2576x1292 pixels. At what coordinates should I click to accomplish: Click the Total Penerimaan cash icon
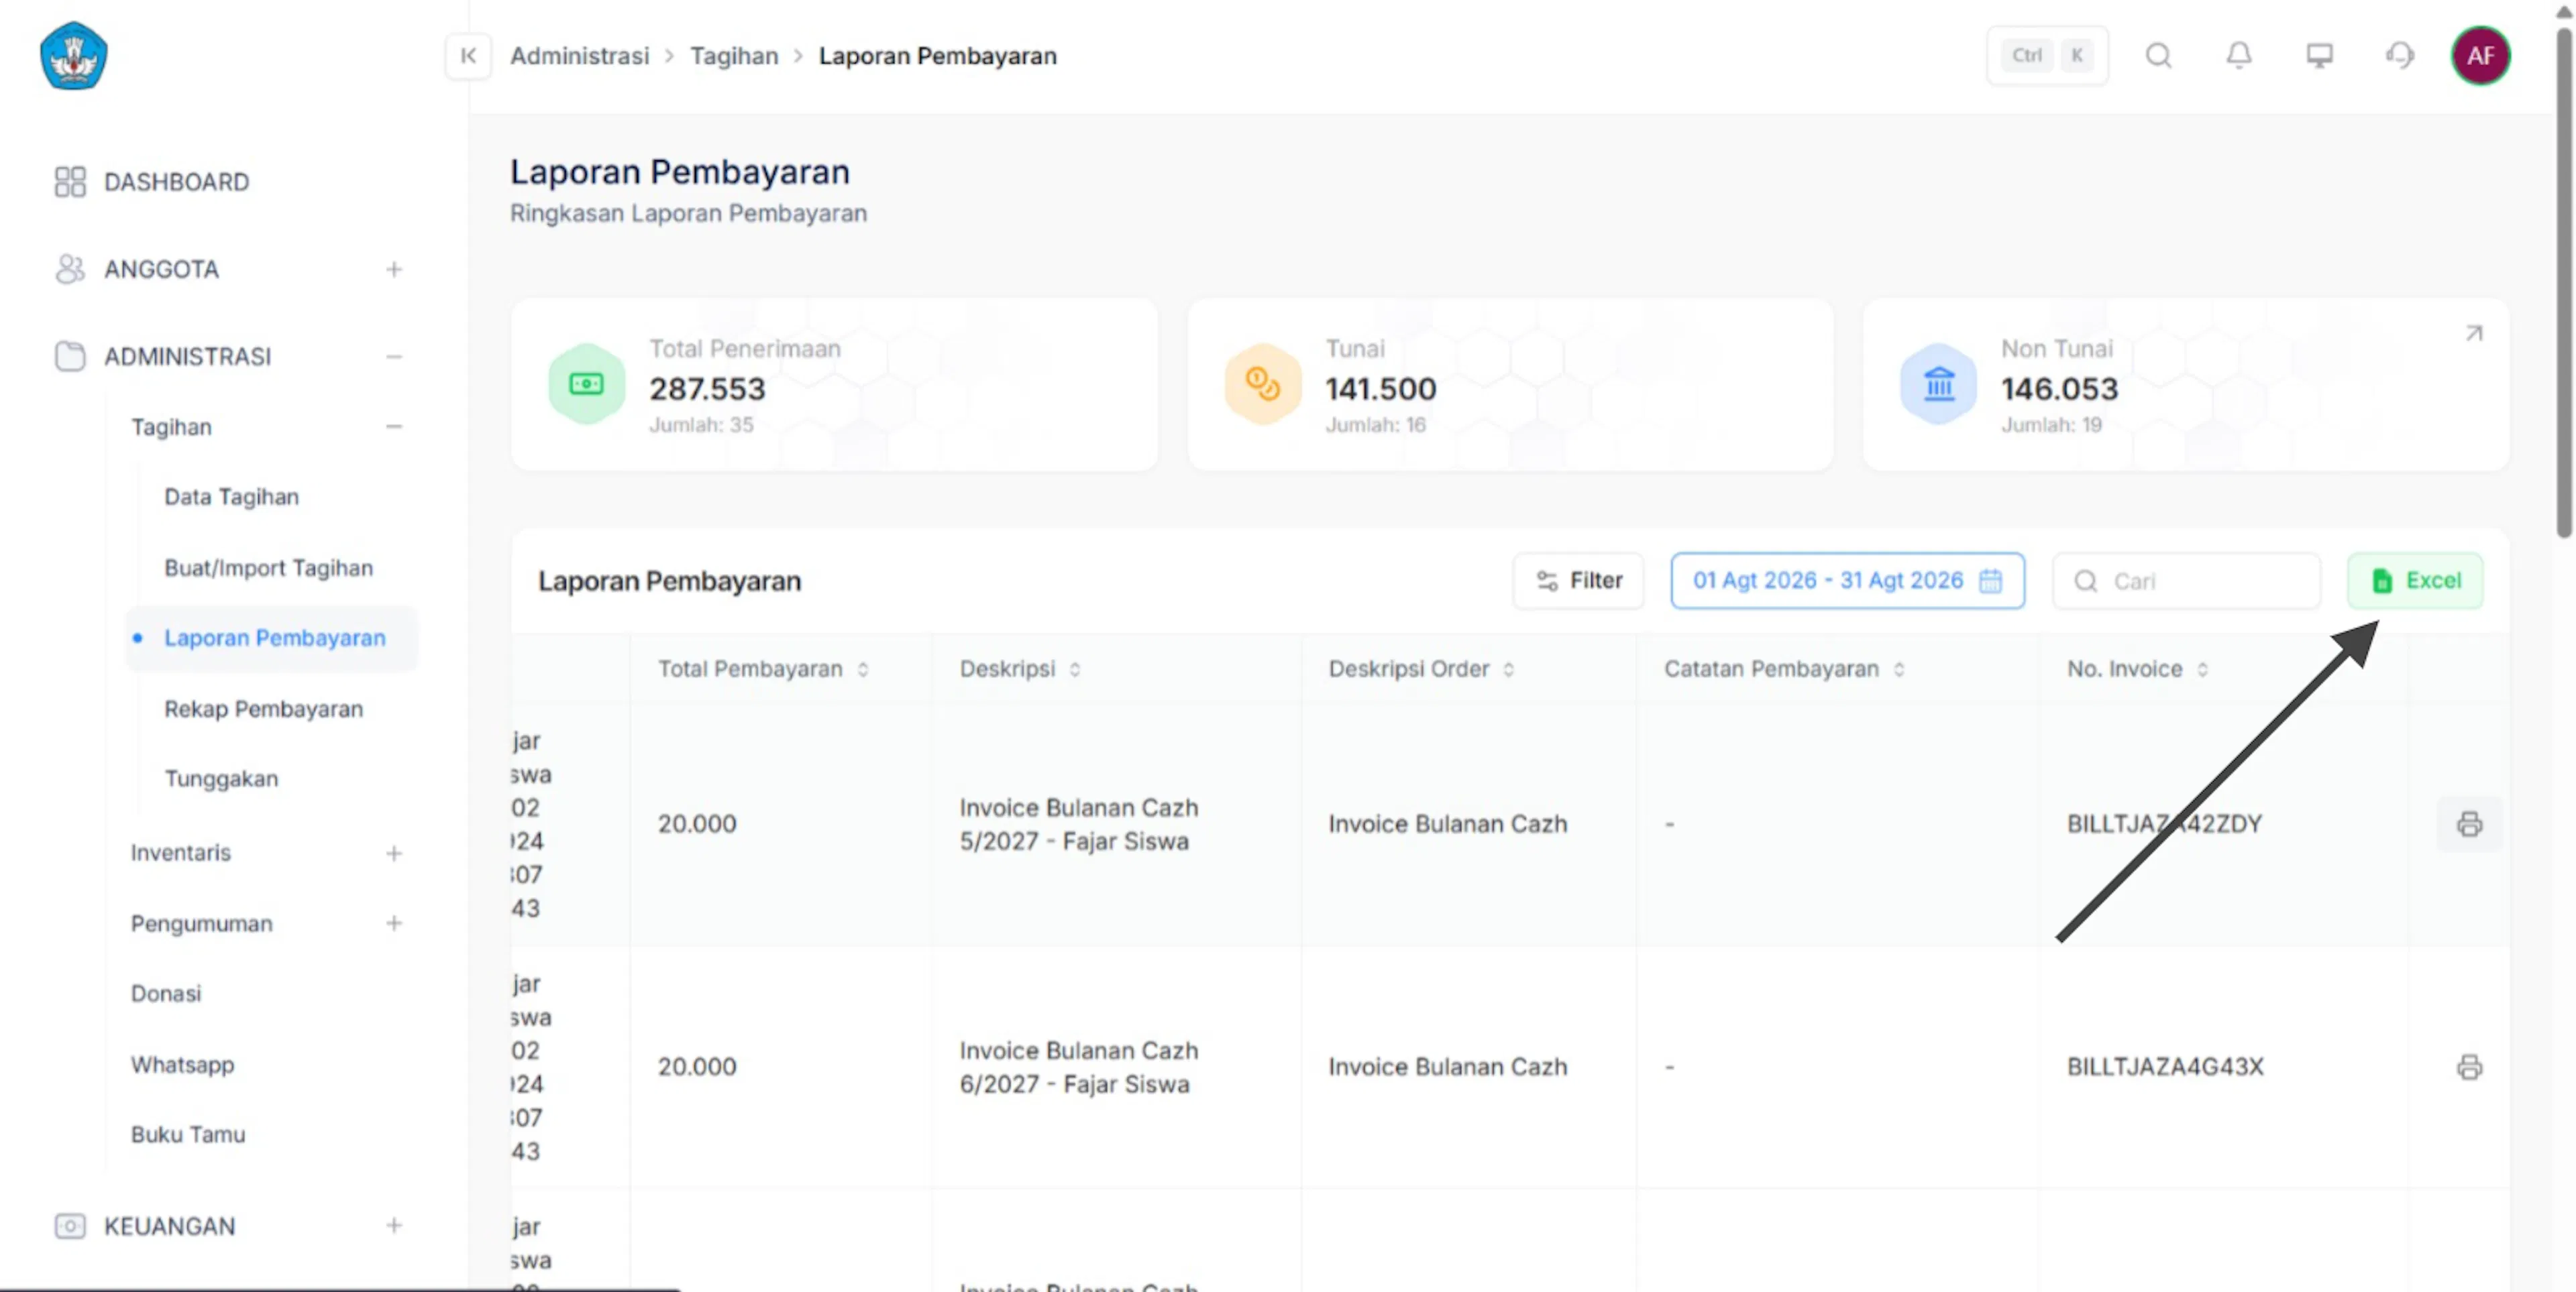(586, 384)
